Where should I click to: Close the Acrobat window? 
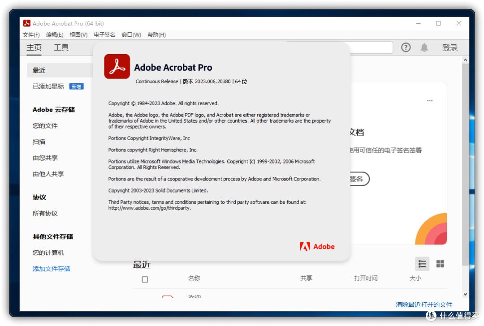(x=459, y=23)
